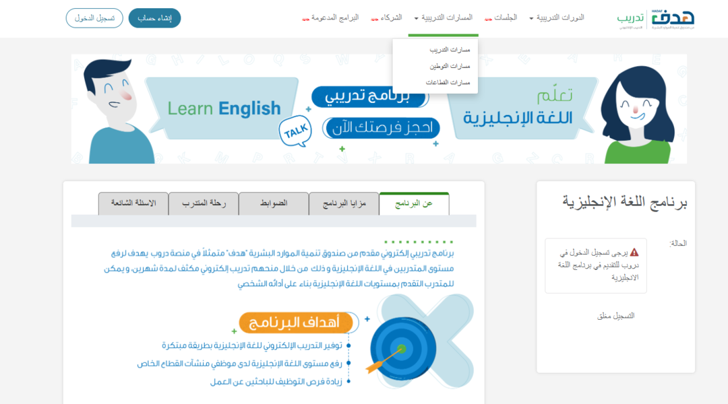The width and height of the screenshot is (728, 404).
Task: Click the تسجيل الدخول button
Action: click(x=94, y=18)
